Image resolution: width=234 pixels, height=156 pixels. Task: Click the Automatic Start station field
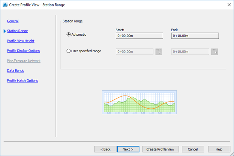139,36
